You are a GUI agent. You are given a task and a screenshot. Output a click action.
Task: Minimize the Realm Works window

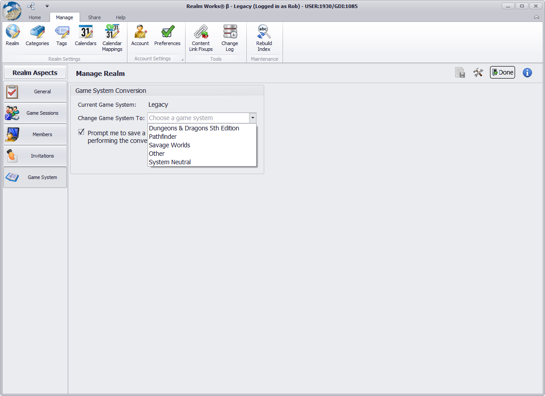tap(508, 6)
